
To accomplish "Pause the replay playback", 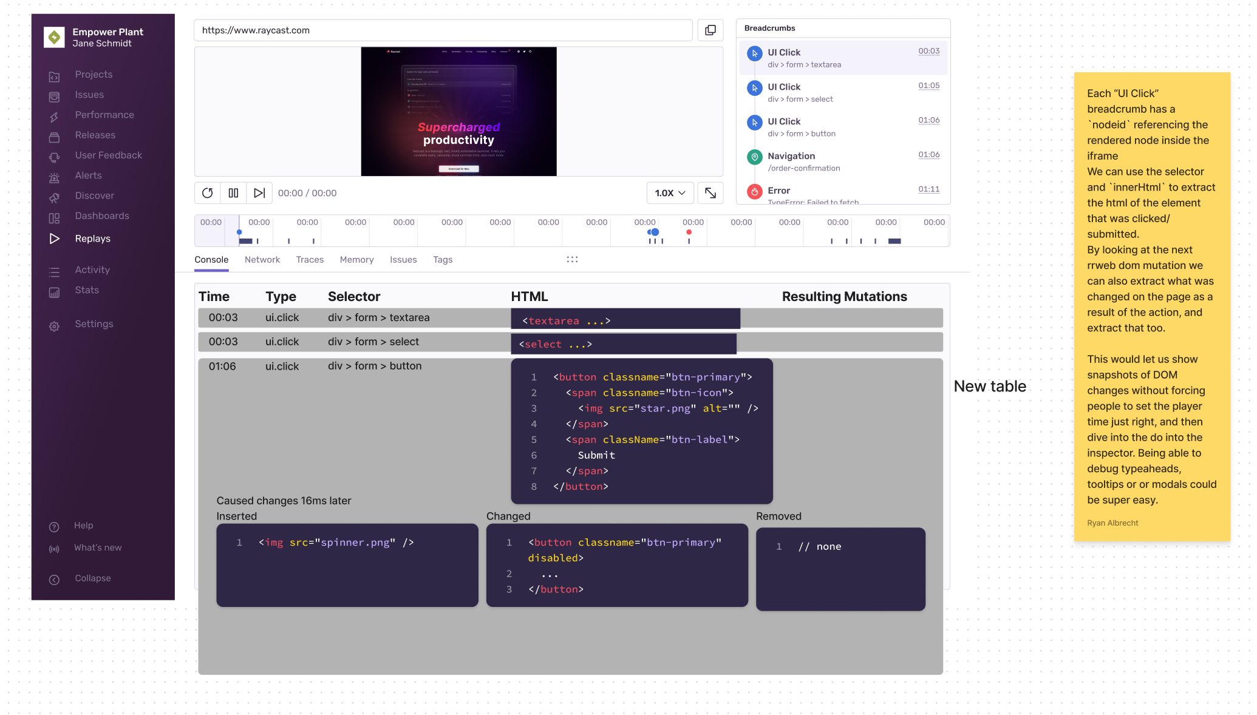I will (x=233, y=193).
